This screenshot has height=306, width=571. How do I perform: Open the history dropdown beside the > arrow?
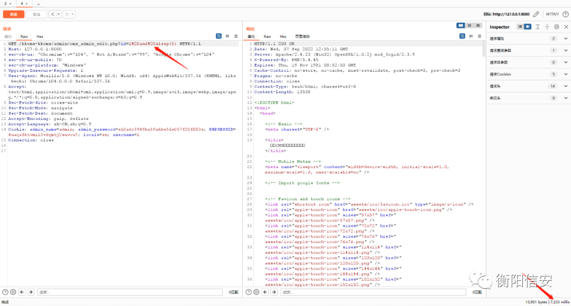72,14
